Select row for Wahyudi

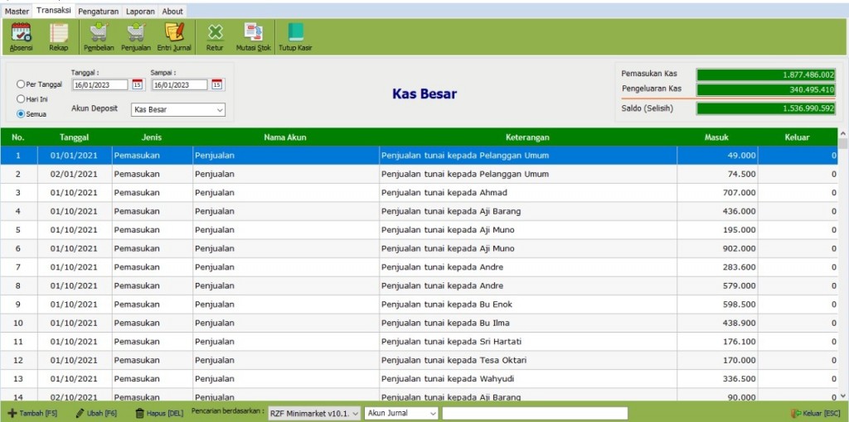click(x=419, y=379)
